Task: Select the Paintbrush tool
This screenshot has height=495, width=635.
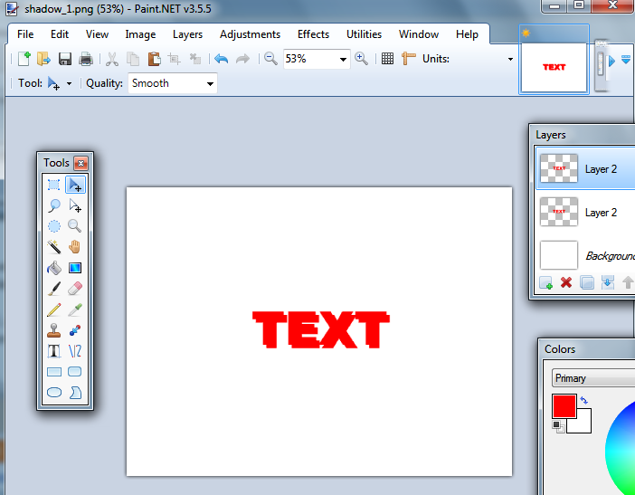Action: (x=54, y=289)
